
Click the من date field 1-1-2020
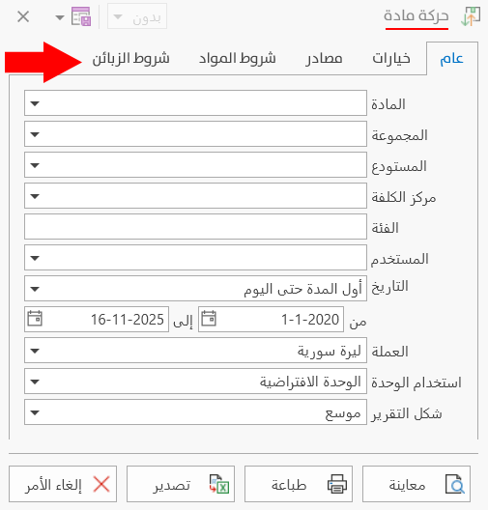[x=271, y=319]
